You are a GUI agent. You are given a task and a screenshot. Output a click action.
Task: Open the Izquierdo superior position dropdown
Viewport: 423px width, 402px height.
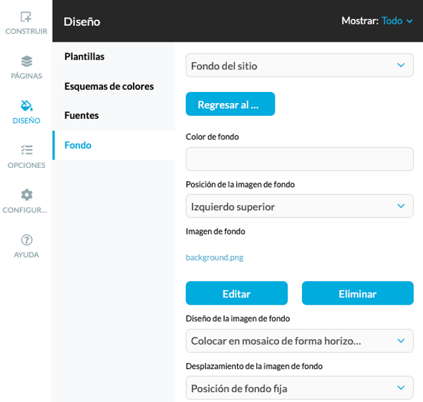[299, 206]
